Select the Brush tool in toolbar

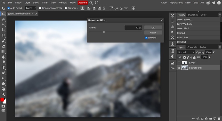pyautogui.click(x=3, y=41)
